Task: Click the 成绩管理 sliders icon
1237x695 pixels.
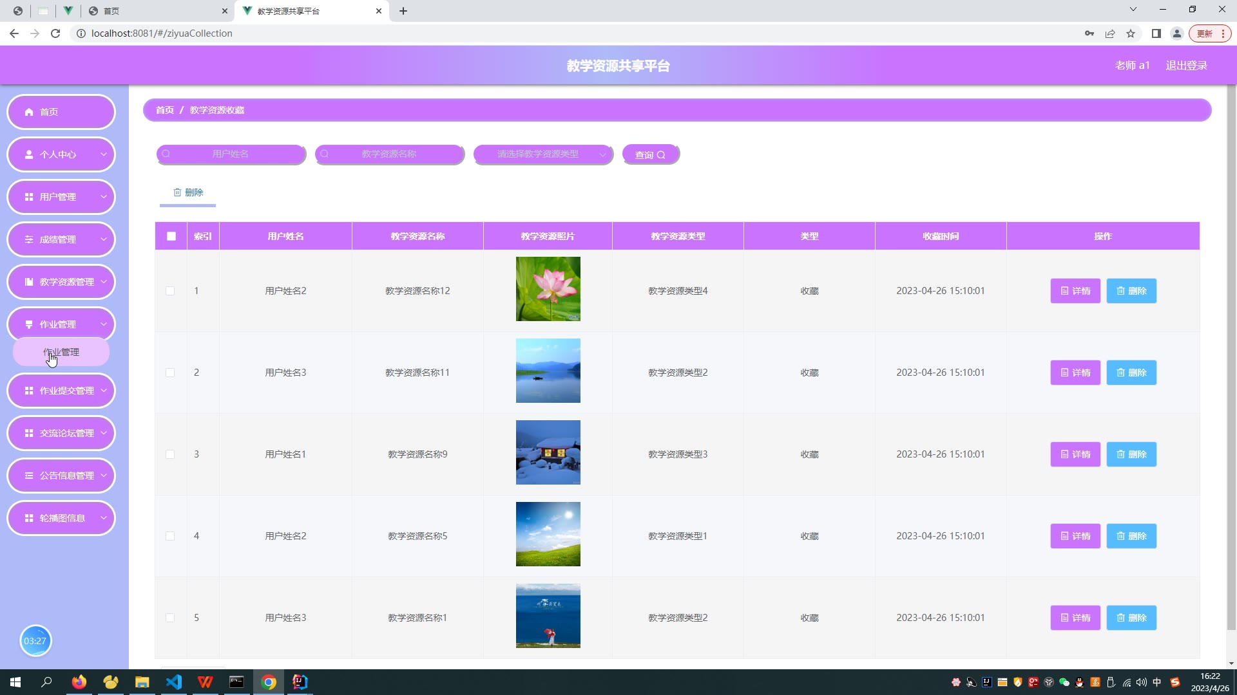Action: click(29, 239)
